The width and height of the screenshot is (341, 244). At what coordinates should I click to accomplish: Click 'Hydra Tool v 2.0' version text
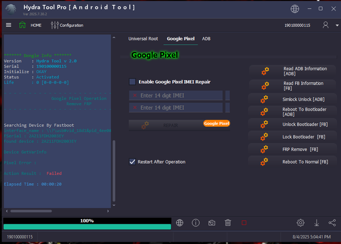(x=56, y=61)
